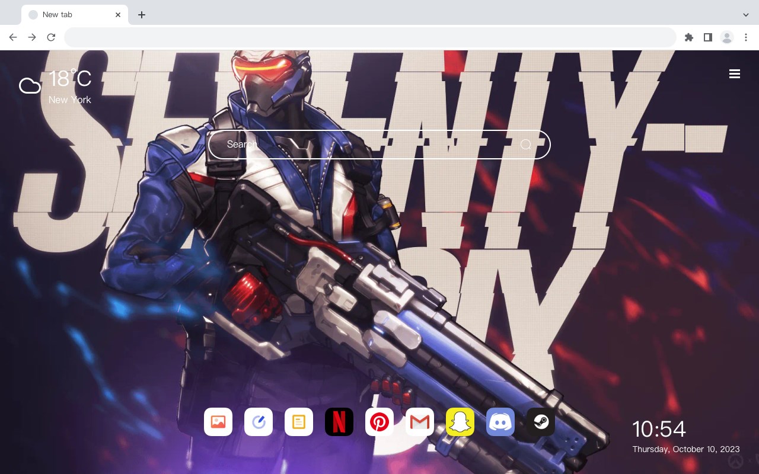Open Chrome's three-dot menu
The image size is (759, 474).
point(746,37)
